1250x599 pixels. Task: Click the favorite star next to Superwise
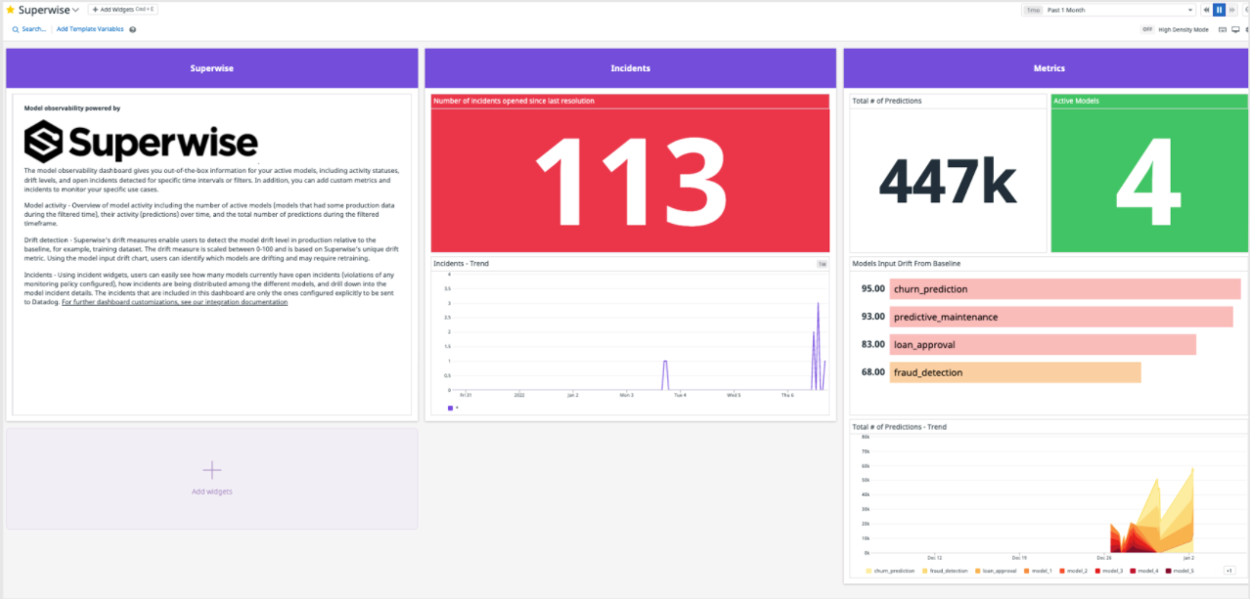coord(11,10)
